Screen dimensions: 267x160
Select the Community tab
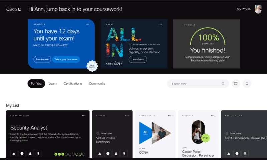coord(97,83)
